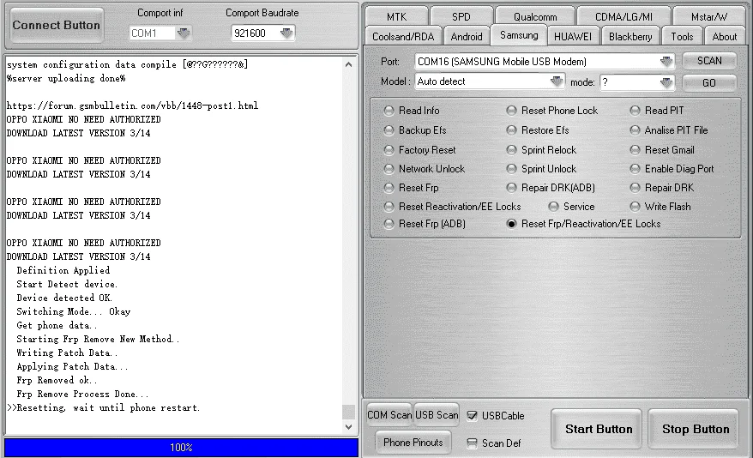Select the Repair DRK option
Screen dimensions: 753x458
(662, 188)
